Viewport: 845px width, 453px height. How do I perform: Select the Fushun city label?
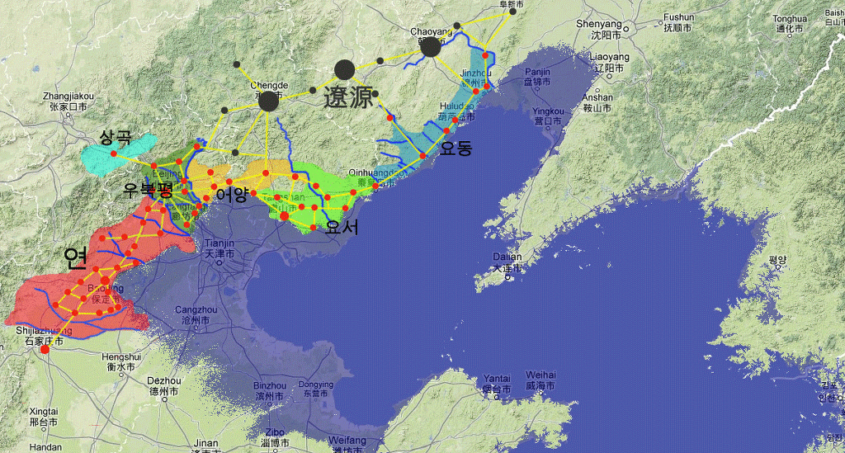point(678,22)
